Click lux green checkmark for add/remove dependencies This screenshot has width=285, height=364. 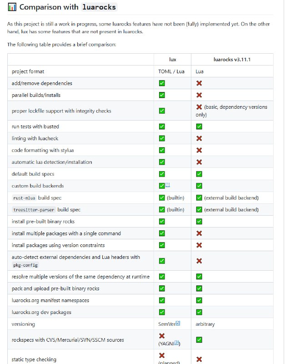click(x=162, y=83)
